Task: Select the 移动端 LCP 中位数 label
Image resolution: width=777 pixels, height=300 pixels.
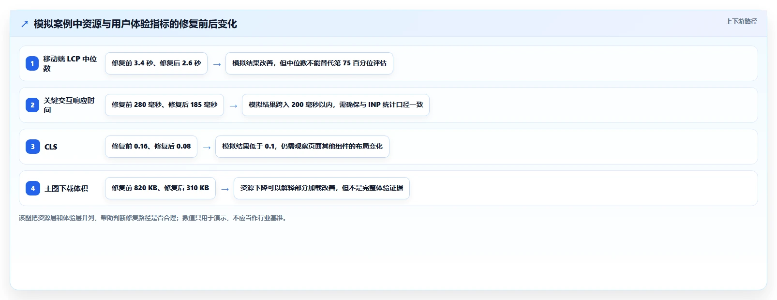Action: point(70,63)
